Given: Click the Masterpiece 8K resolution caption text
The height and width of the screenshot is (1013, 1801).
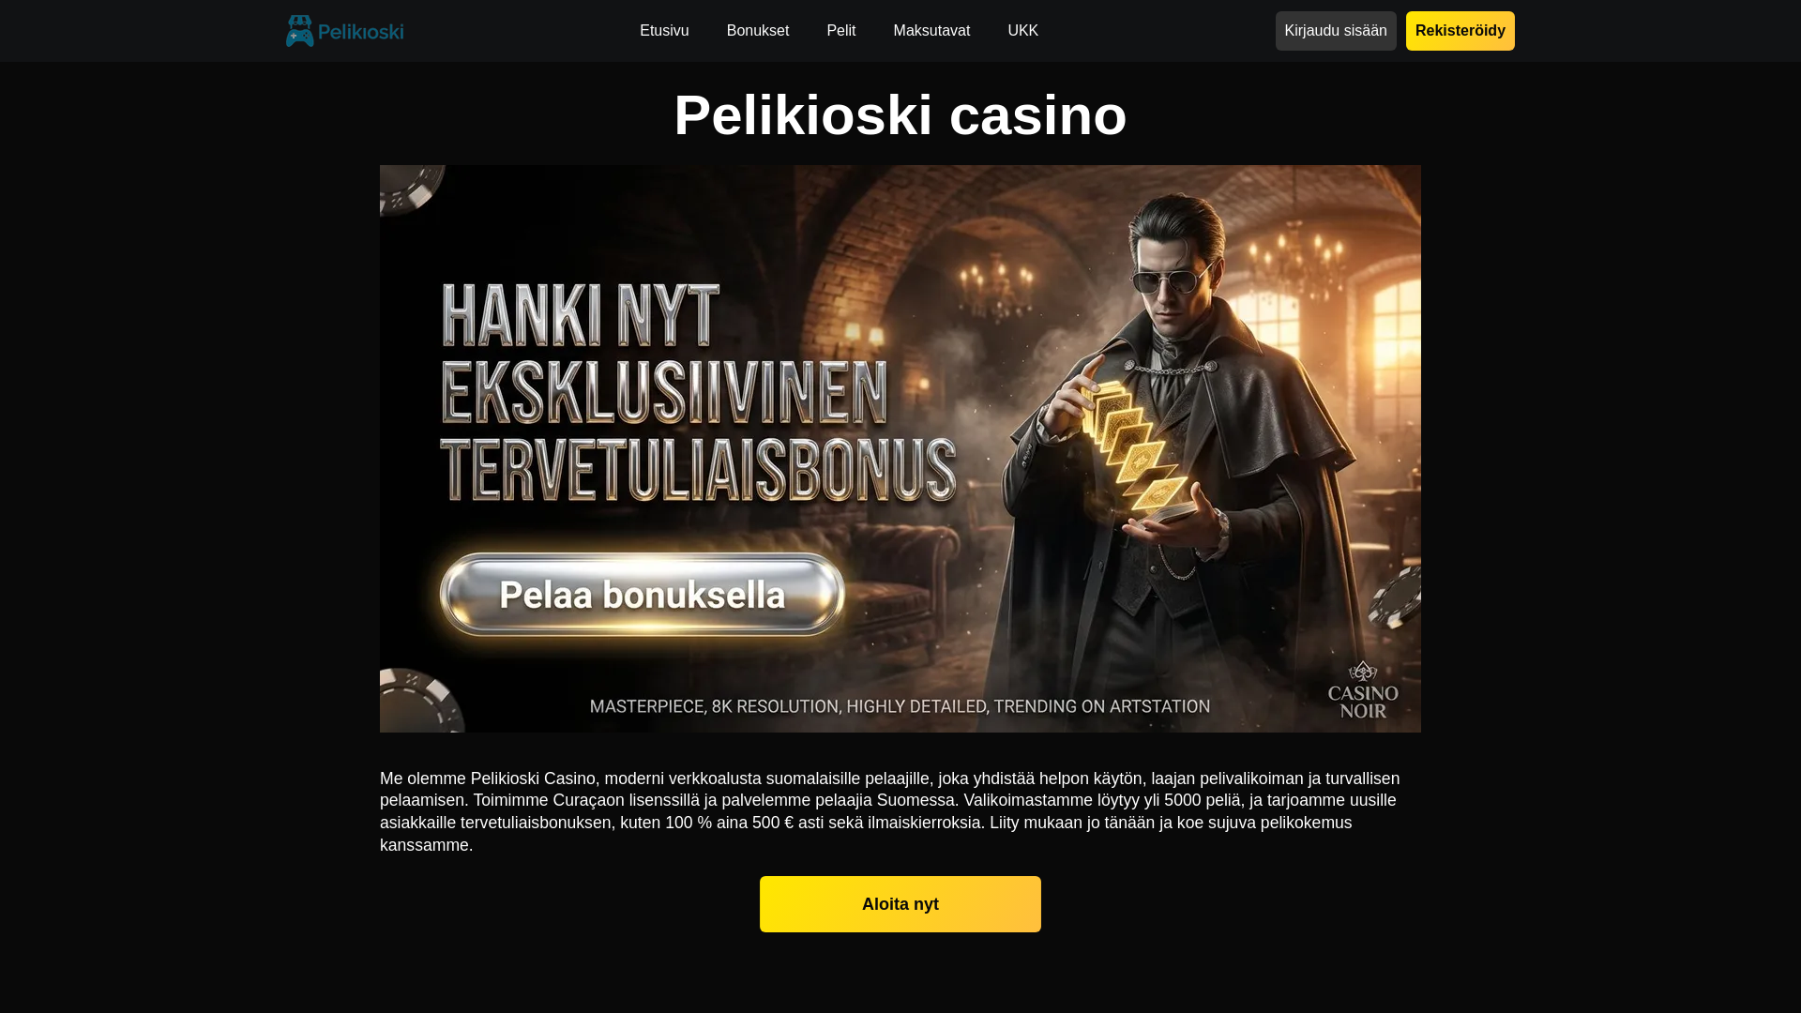Looking at the screenshot, I should tap(900, 706).
